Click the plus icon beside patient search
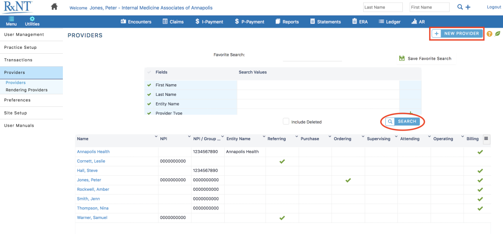 (468, 7)
